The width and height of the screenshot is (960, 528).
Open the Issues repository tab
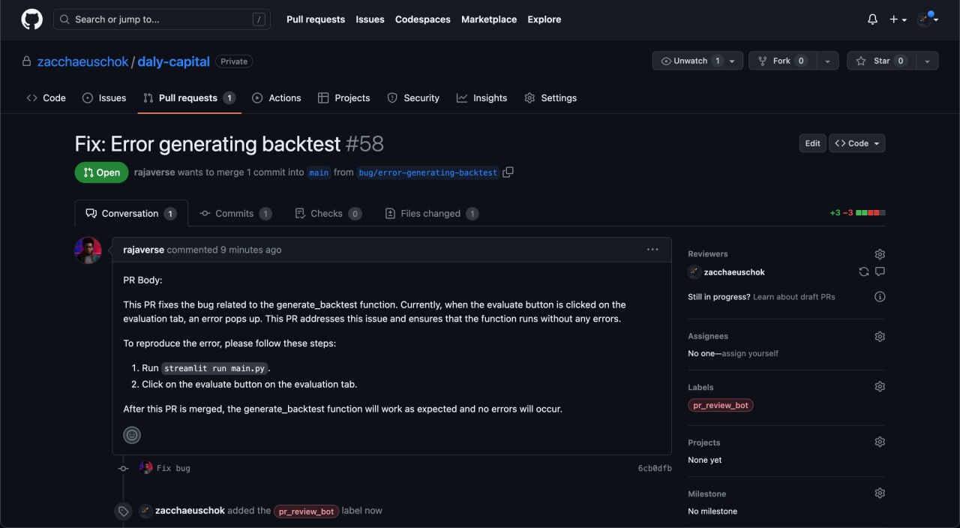point(104,98)
